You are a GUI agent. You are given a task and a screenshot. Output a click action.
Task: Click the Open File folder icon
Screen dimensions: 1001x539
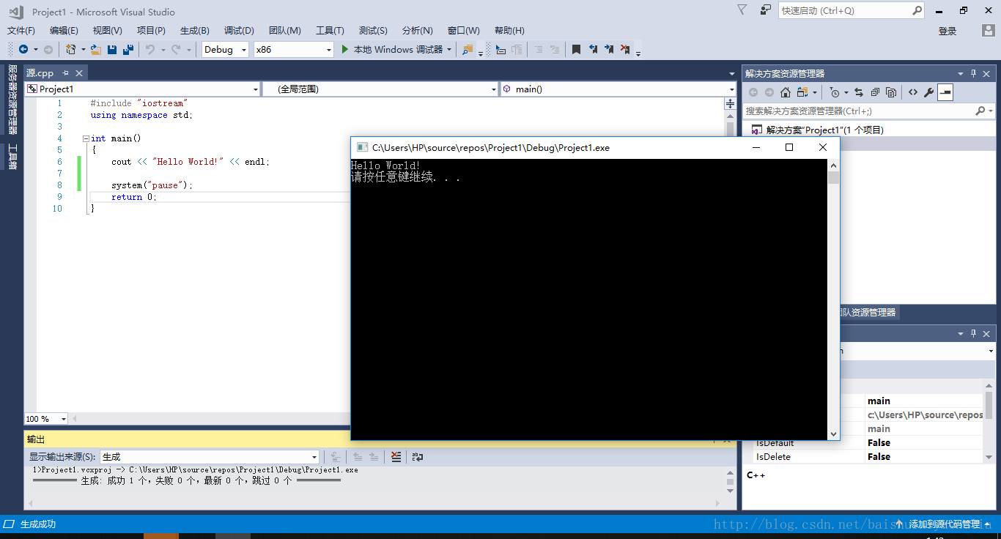(x=96, y=49)
